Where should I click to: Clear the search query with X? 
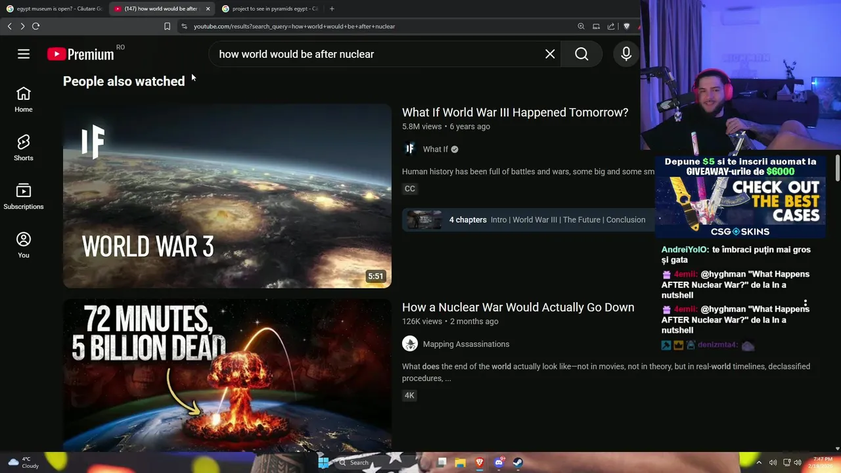(550, 54)
